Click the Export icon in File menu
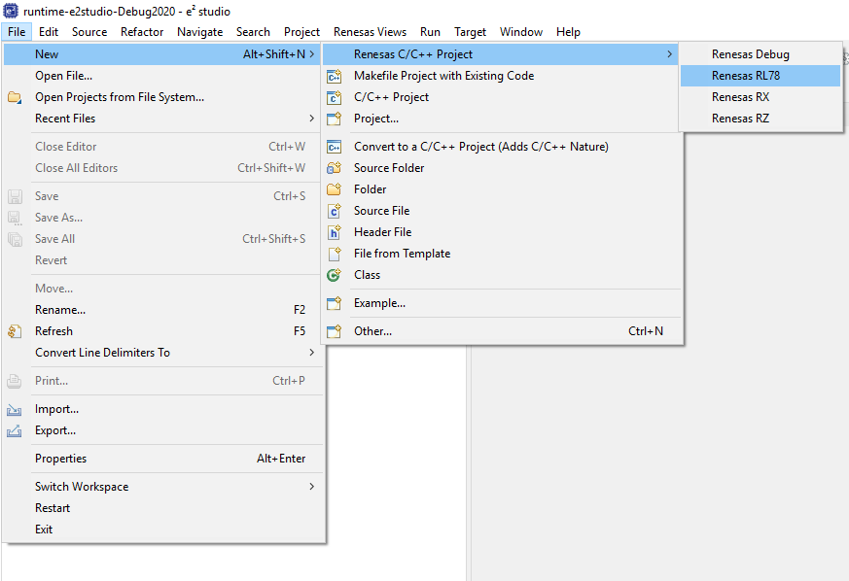Image resolution: width=849 pixels, height=581 pixels. pyautogui.click(x=15, y=430)
